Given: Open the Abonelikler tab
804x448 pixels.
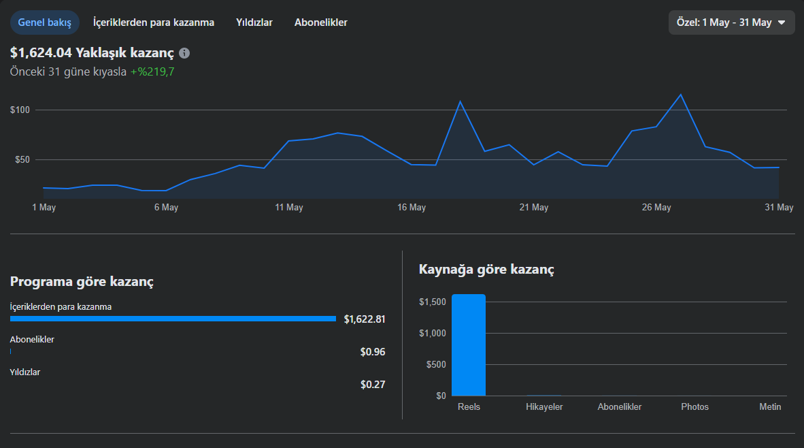Looking at the screenshot, I should (x=320, y=22).
